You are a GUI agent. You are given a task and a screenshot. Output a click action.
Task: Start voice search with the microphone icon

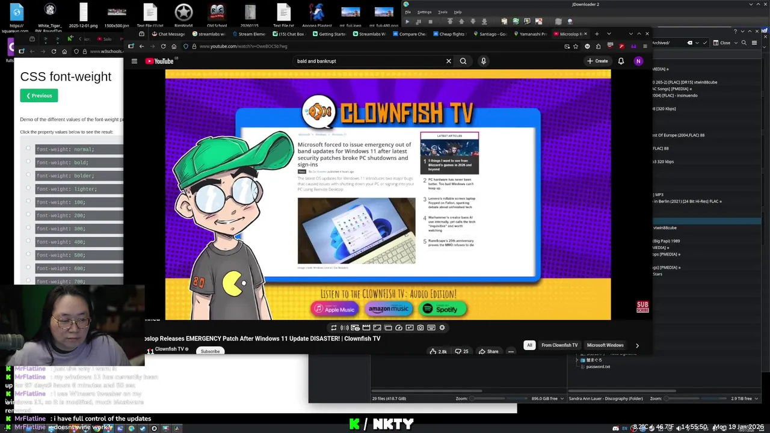(x=483, y=61)
